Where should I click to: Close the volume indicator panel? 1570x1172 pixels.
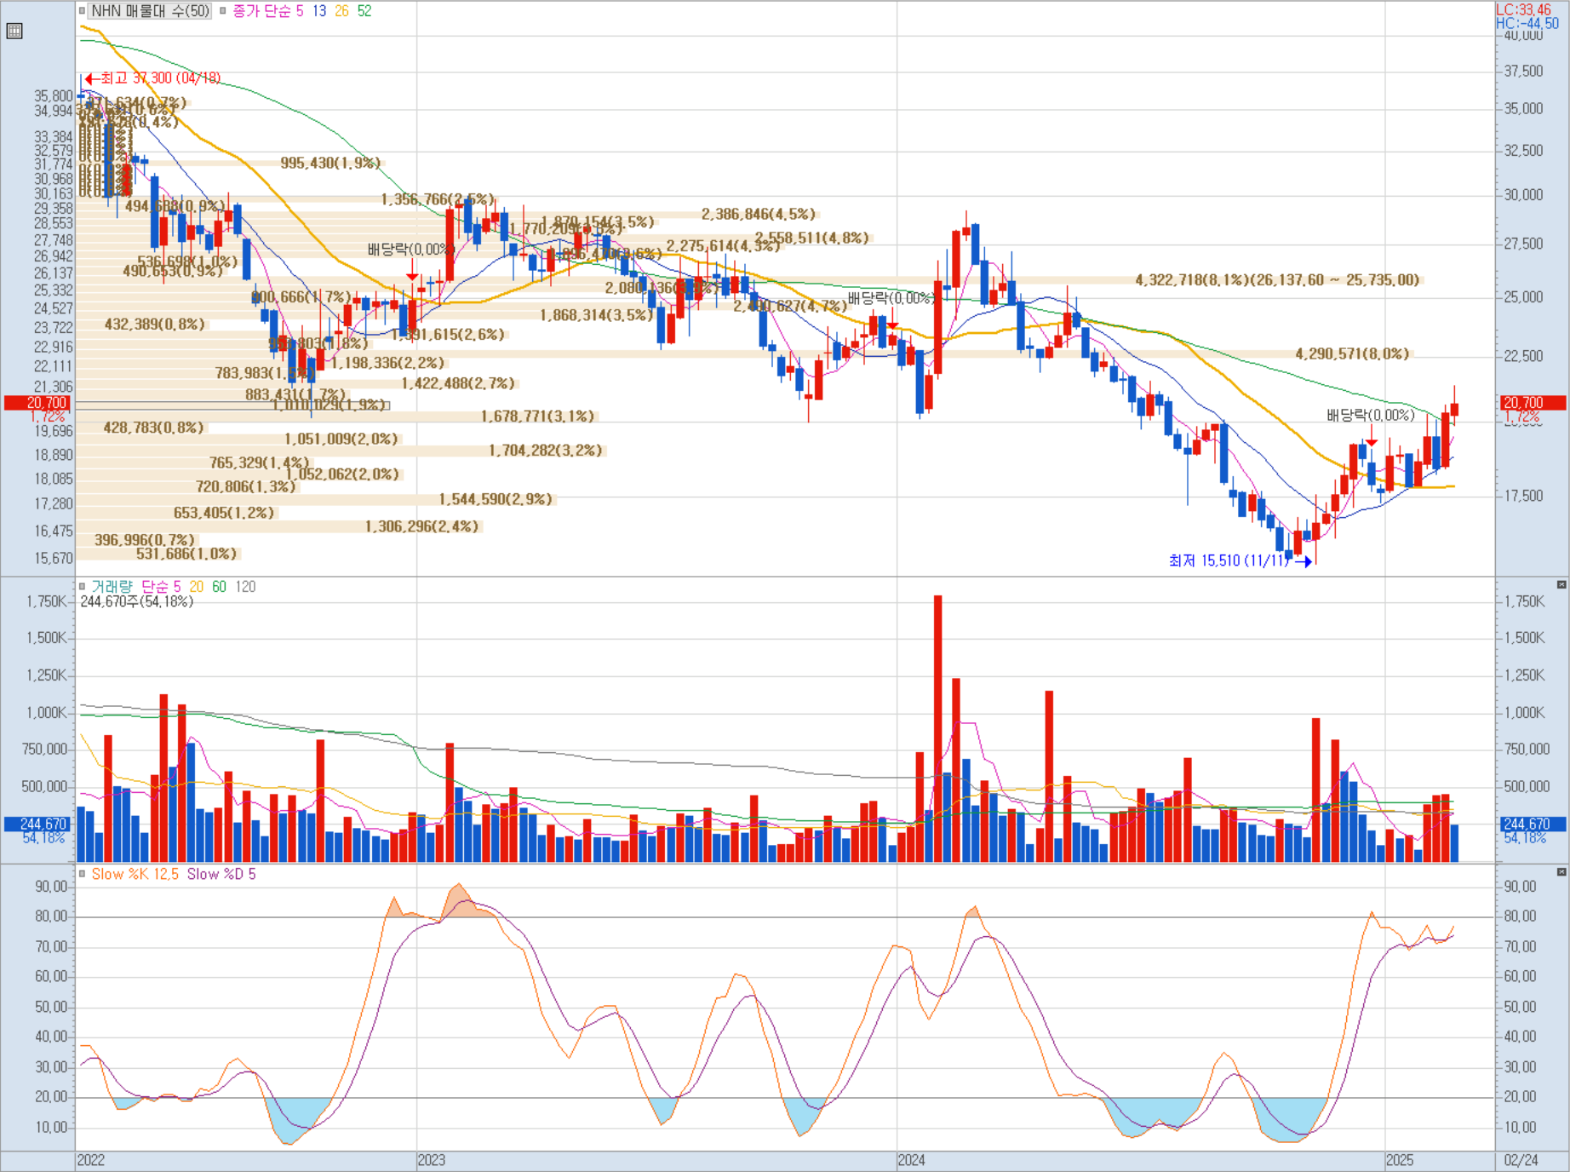click(x=1561, y=584)
